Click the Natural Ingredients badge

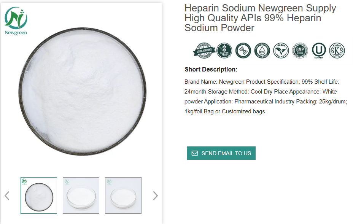click(205, 51)
